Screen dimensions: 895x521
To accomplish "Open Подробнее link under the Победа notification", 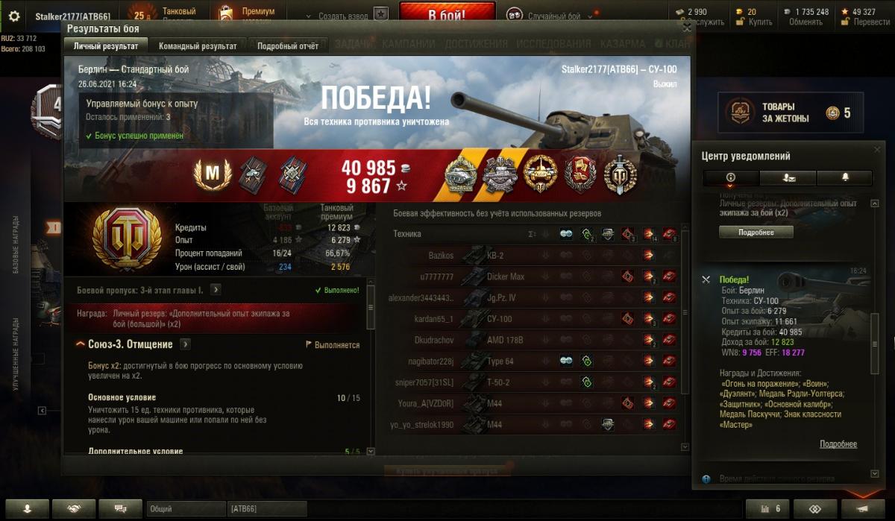I will click(x=838, y=444).
